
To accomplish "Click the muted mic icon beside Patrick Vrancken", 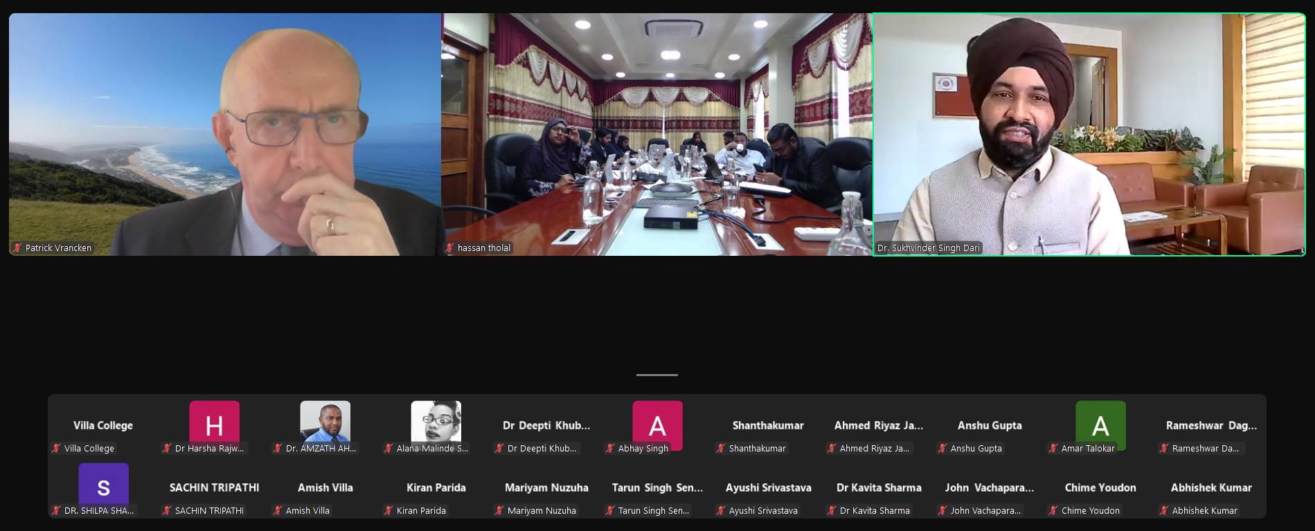I will point(17,248).
